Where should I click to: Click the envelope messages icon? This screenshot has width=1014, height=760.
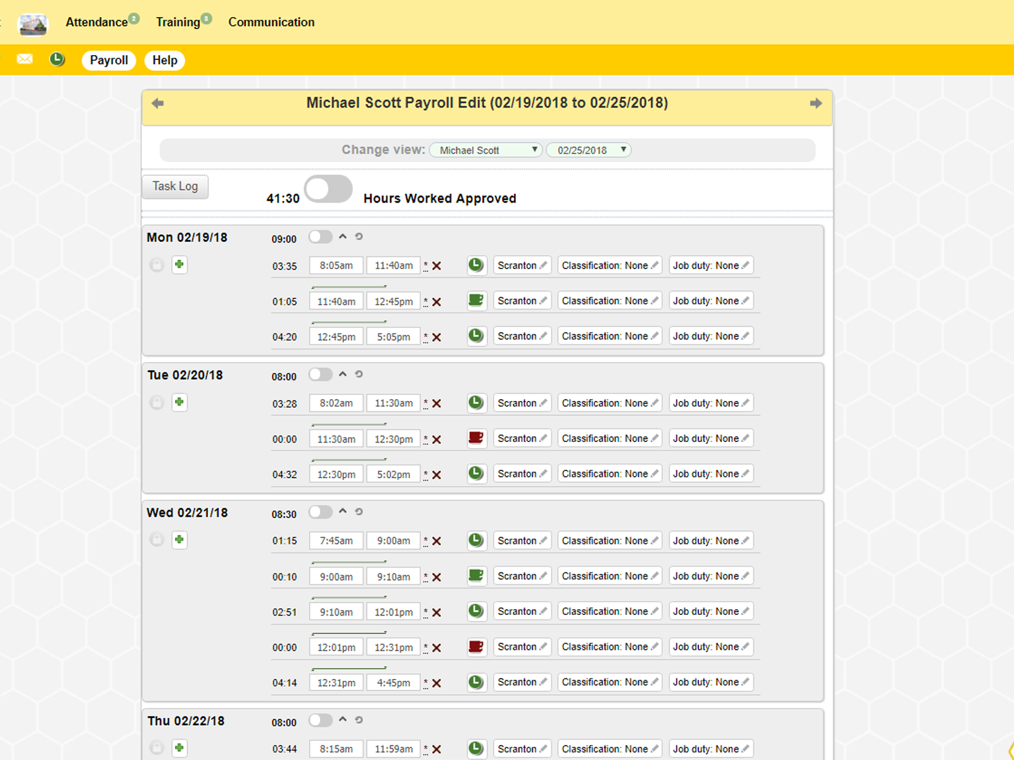click(x=25, y=60)
